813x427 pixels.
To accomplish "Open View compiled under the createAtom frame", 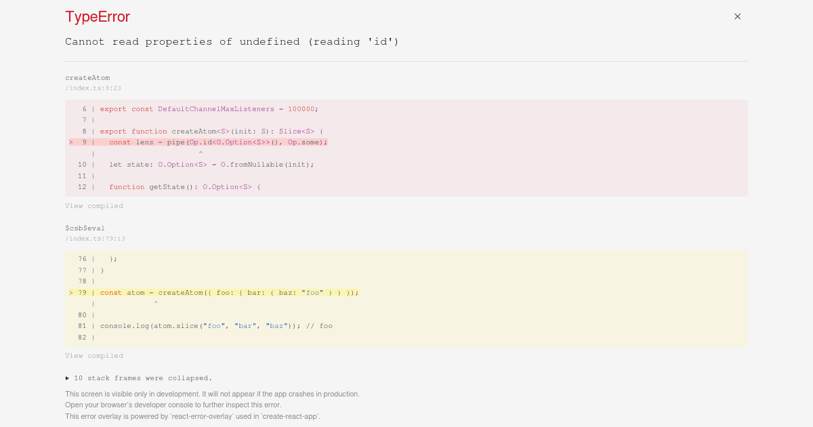I will coord(94,206).
